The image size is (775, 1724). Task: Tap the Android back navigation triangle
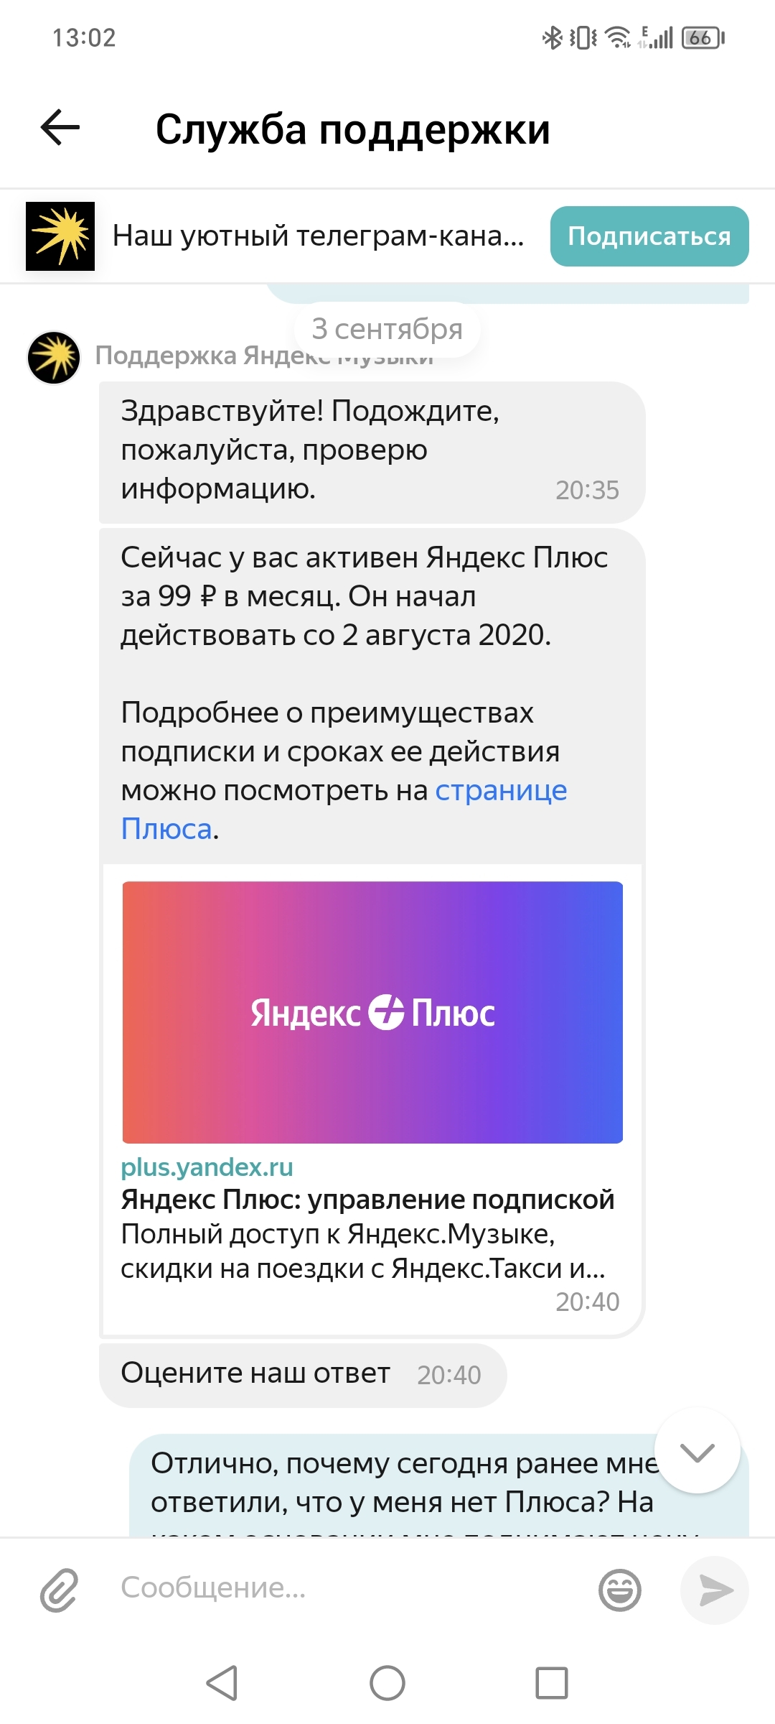tap(222, 1682)
